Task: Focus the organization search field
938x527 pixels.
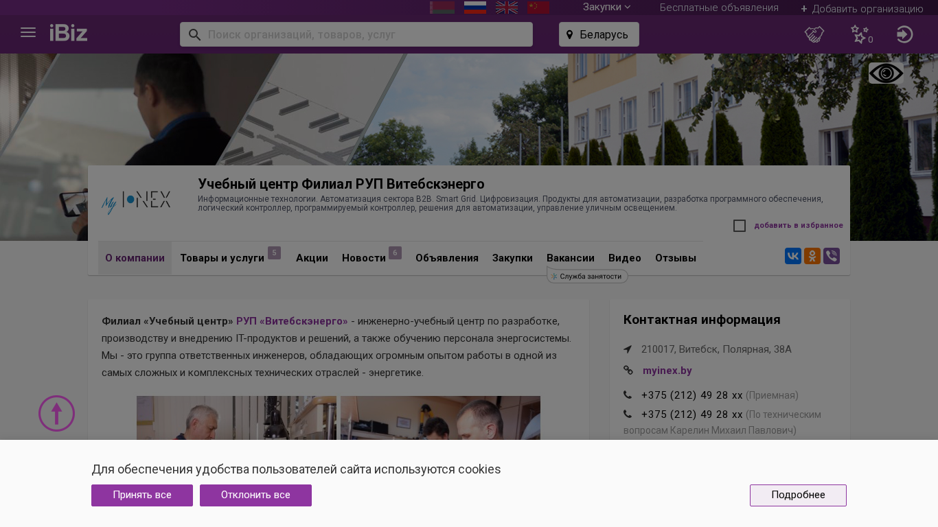Action: 356,34
